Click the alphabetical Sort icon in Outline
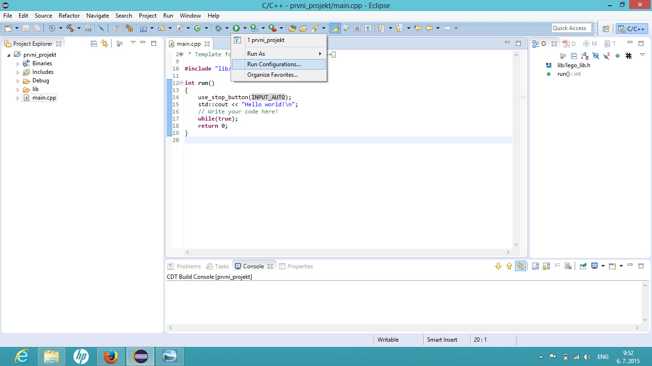Screen dimensions: 652x366 [x=585, y=56]
